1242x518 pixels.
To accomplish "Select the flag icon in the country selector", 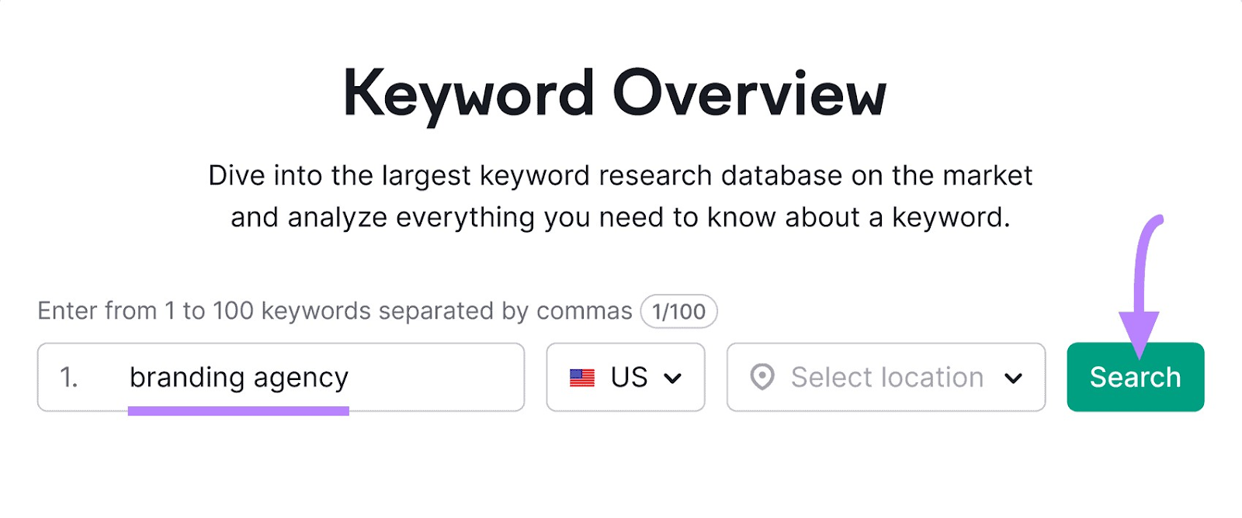I will pyautogui.click(x=582, y=377).
